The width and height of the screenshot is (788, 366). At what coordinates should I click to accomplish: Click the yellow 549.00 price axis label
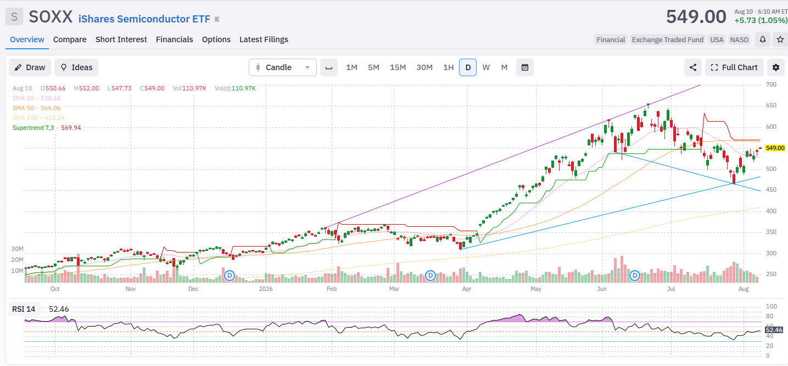[x=775, y=148]
